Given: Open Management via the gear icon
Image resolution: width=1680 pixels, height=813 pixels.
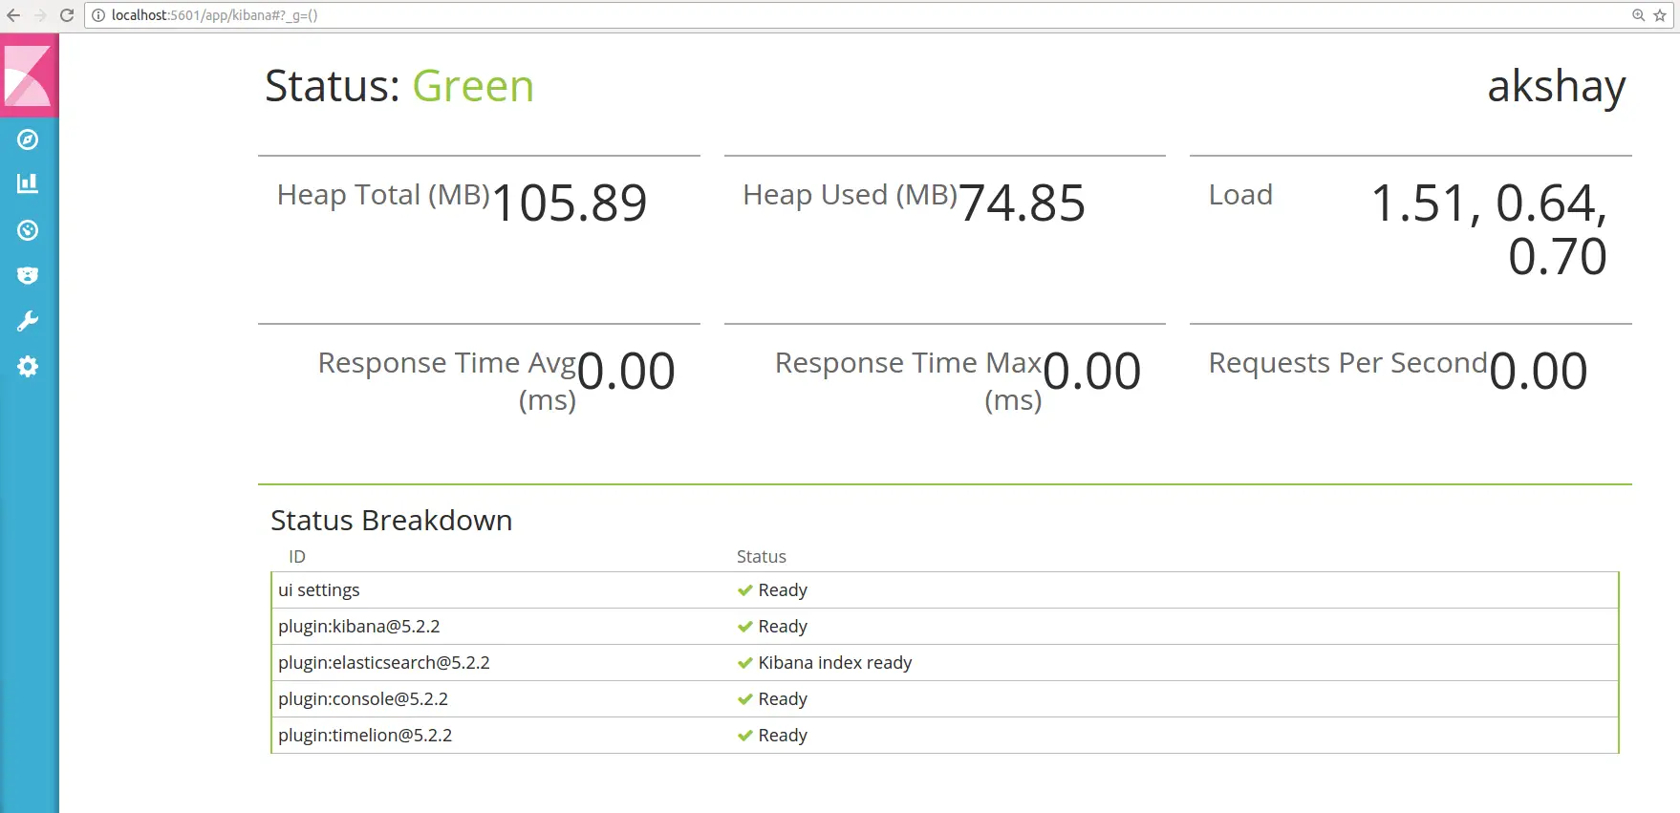Looking at the screenshot, I should 28,367.
